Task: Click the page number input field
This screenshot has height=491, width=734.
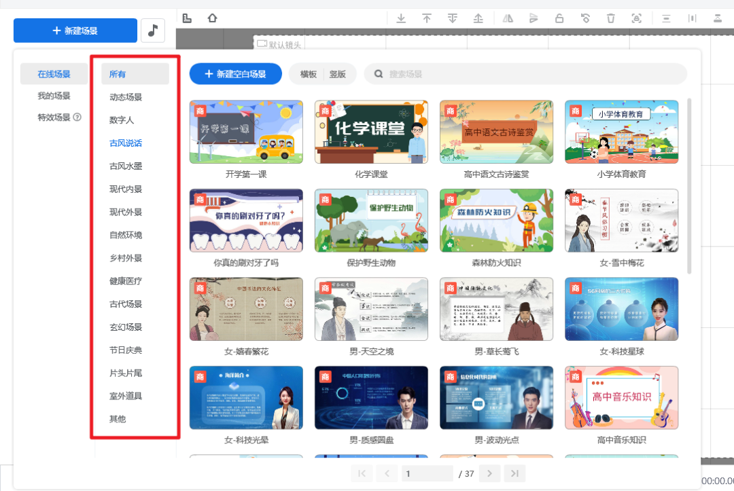Action: [x=427, y=473]
